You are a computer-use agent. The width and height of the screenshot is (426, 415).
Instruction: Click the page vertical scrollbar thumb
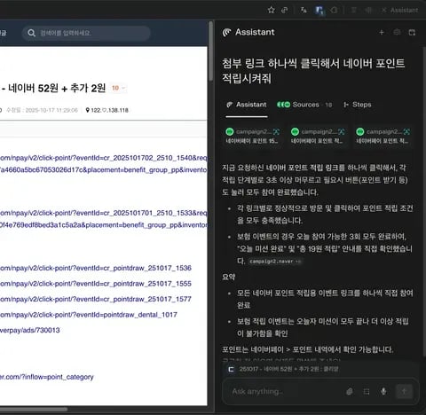tap(210, 51)
